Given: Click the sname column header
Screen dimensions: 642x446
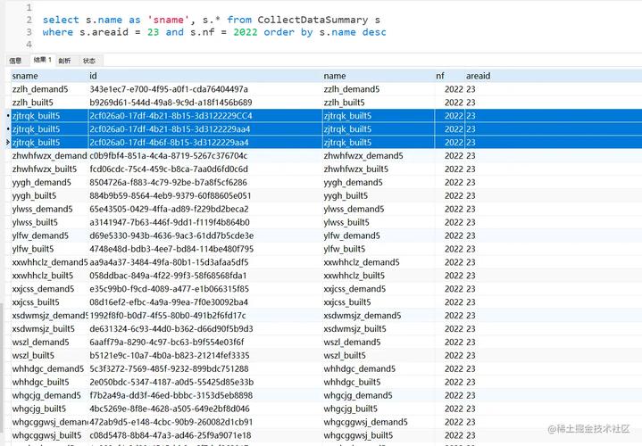Looking at the screenshot, I should point(25,76).
